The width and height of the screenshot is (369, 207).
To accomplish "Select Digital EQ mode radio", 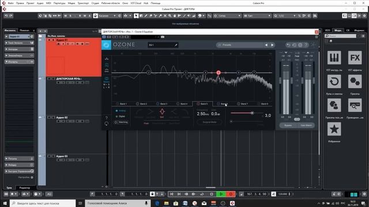I will point(116,116).
